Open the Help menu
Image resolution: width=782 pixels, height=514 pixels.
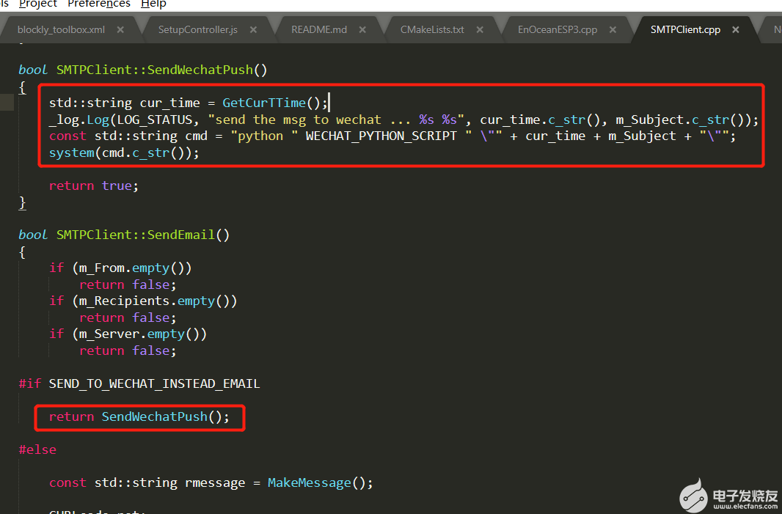click(153, 4)
